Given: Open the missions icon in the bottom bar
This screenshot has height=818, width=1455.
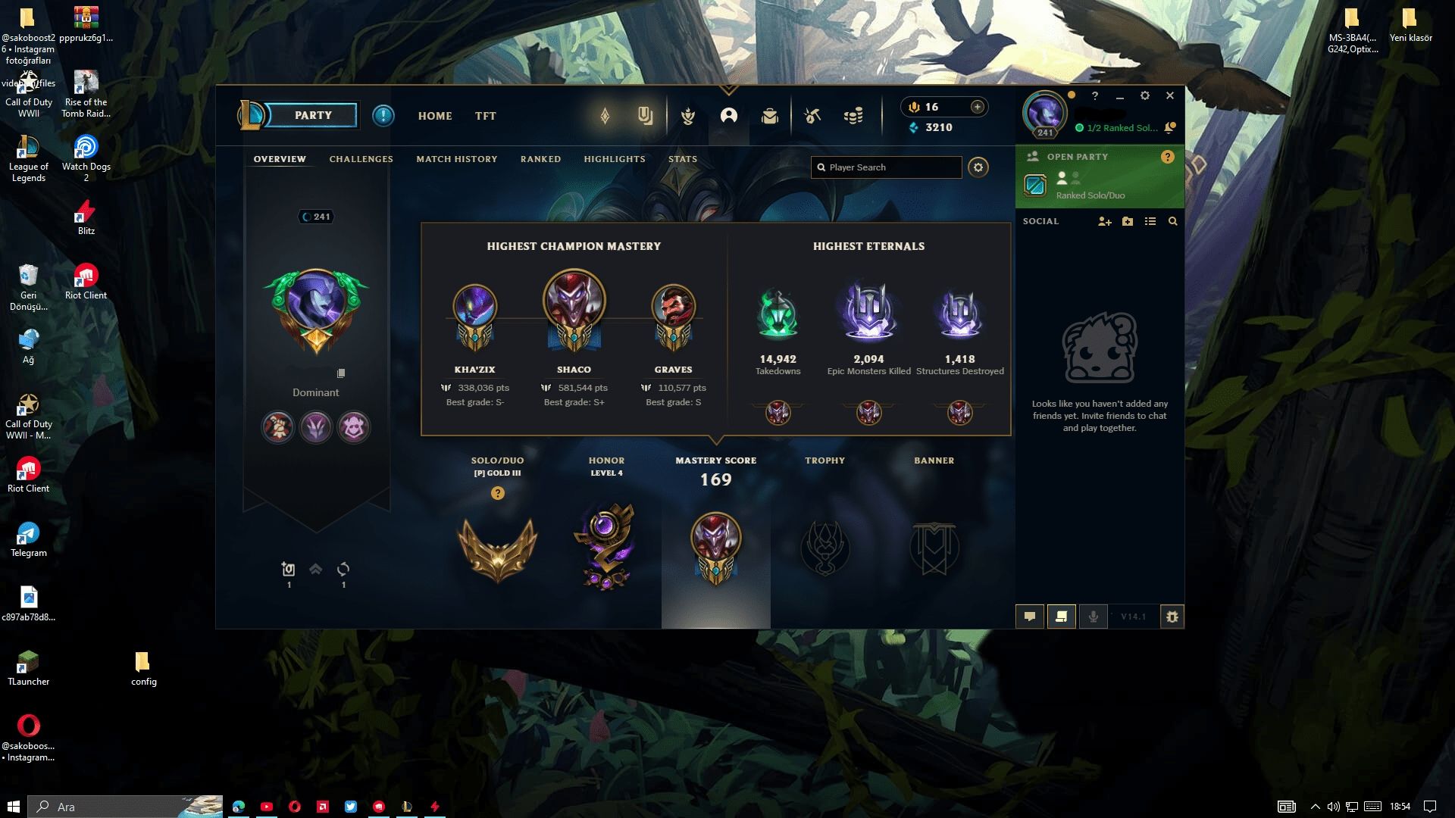Looking at the screenshot, I should (1062, 617).
